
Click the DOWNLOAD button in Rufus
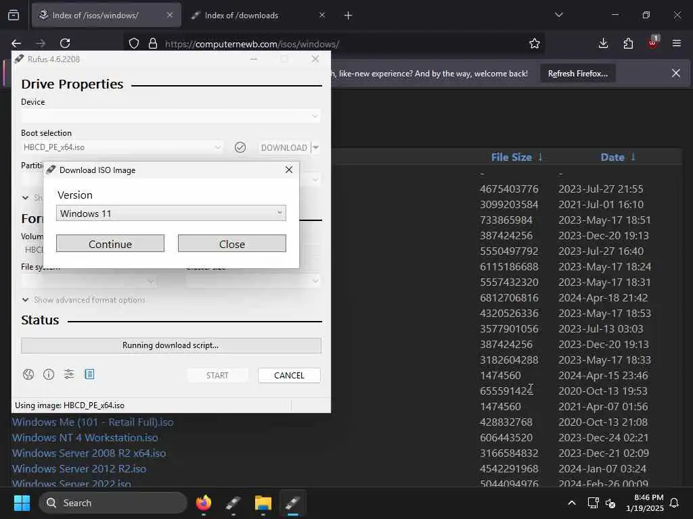coord(284,147)
